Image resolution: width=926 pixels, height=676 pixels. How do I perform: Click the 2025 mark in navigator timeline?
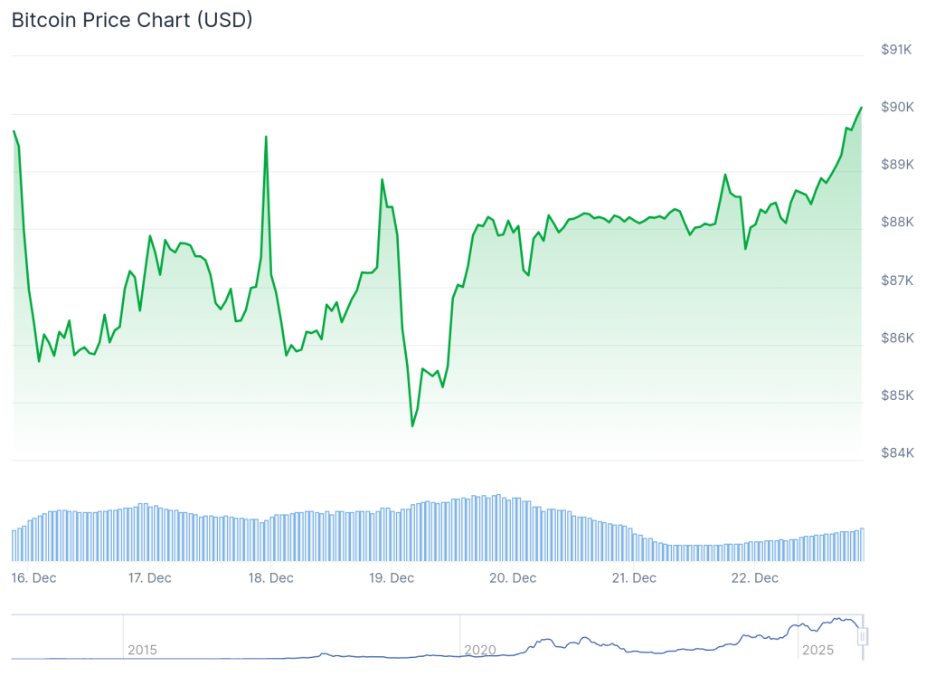point(817,650)
